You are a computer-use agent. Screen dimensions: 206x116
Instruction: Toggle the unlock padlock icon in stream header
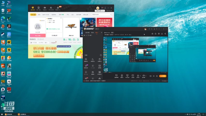(x=156, y=34)
